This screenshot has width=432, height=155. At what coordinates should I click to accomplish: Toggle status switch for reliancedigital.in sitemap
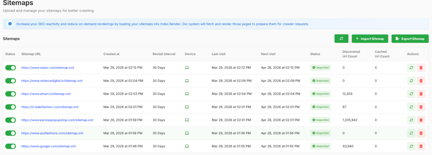[11, 81]
